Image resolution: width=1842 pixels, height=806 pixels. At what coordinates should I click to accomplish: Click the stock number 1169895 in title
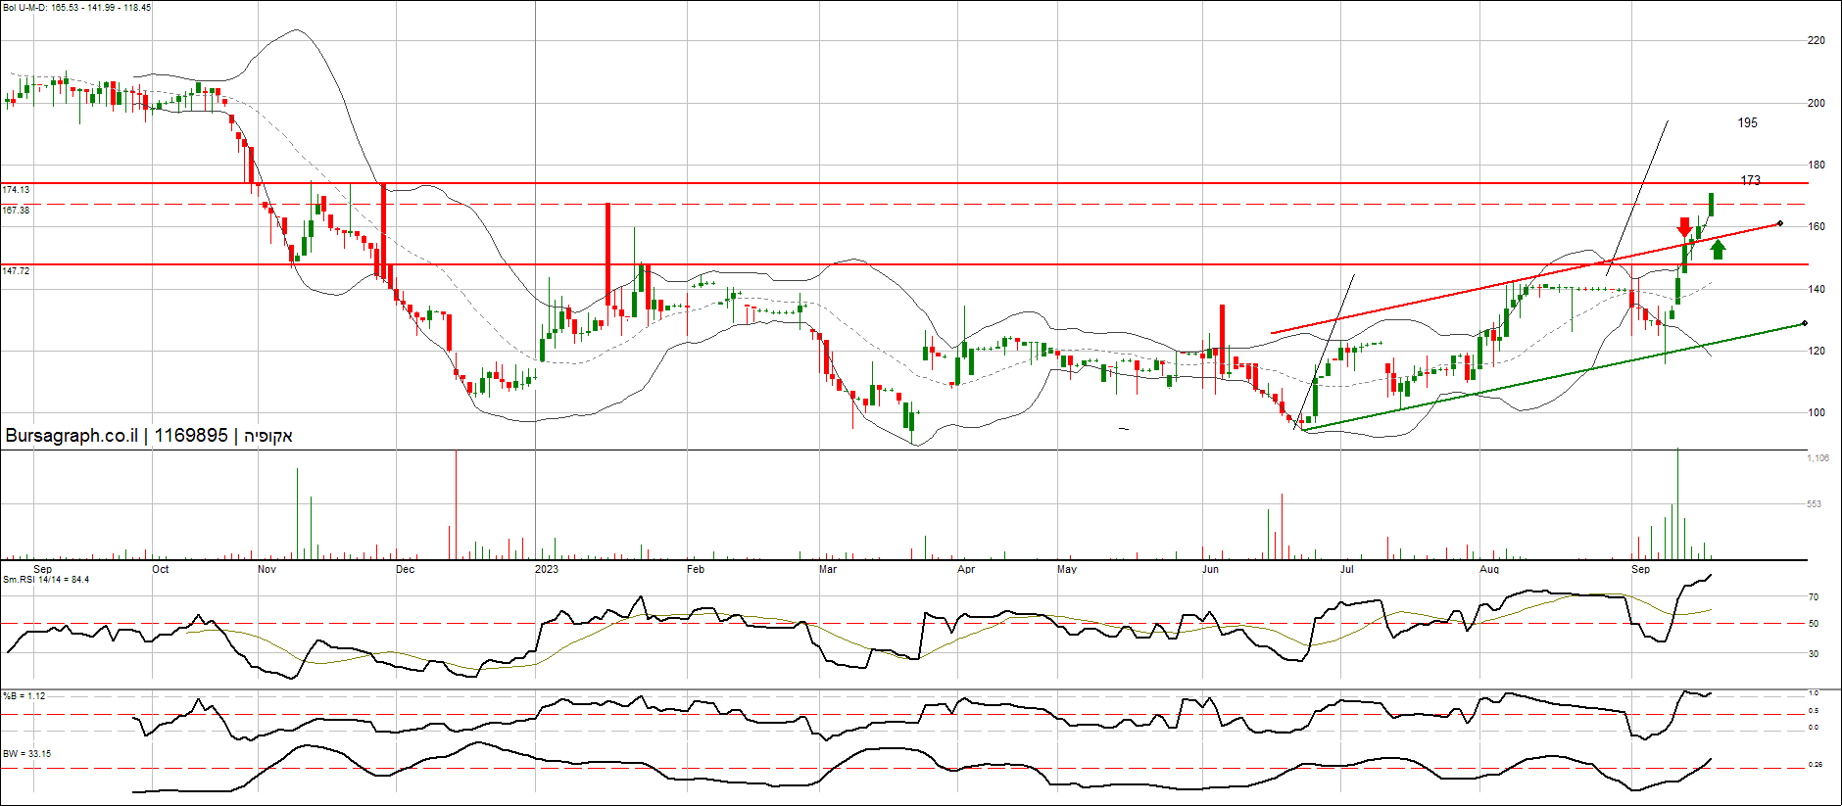pyautogui.click(x=191, y=436)
